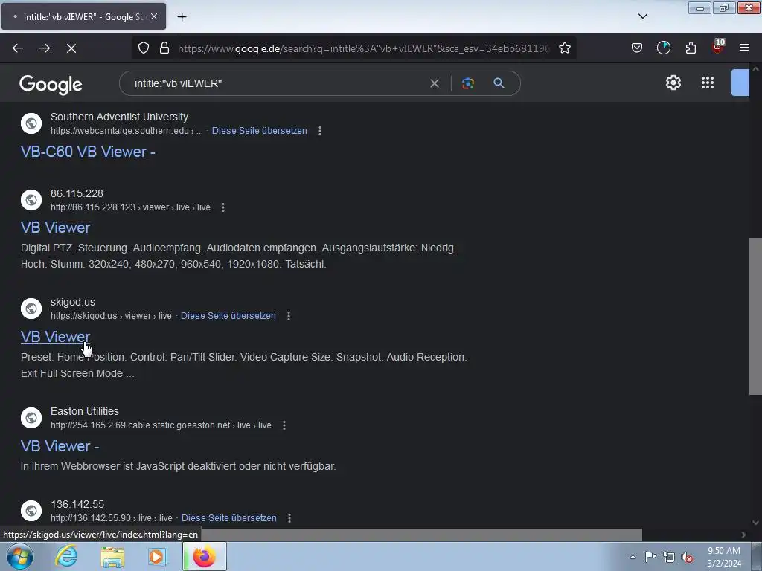Show hidden system tray icons
The width and height of the screenshot is (762, 571).
point(633,557)
